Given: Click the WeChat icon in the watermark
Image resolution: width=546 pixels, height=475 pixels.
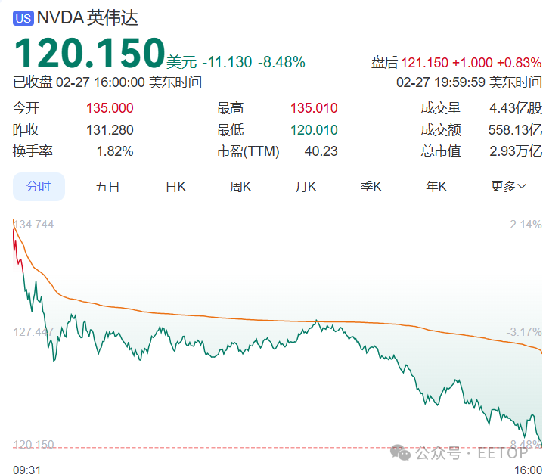Looking at the screenshot, I should [x=399, y=452].
